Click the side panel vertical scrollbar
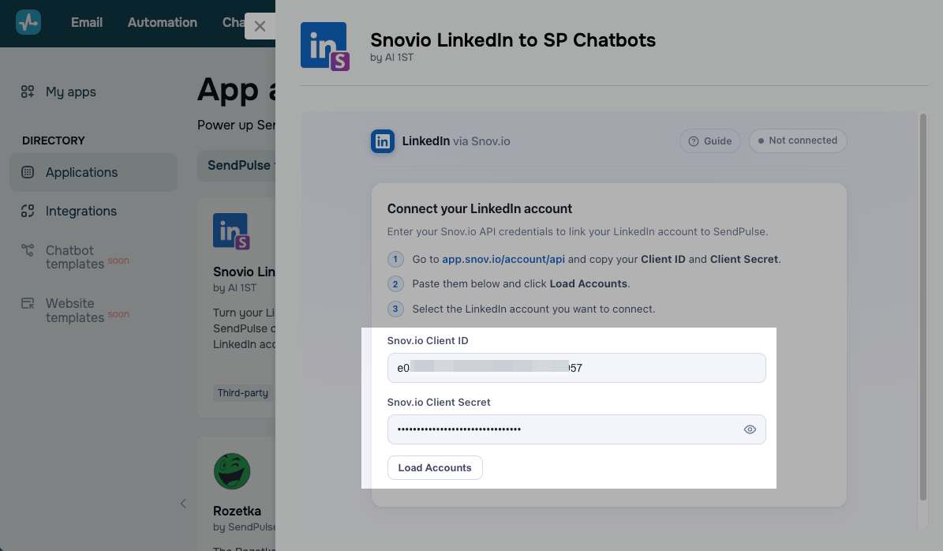The width and height of the screenshot is (943, 551). (923, 307)
